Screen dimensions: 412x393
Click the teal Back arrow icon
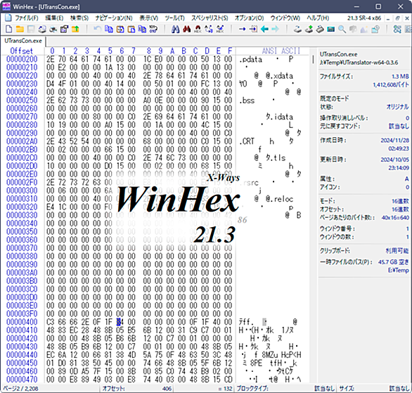pyautogui.click(x=264, y=29)
